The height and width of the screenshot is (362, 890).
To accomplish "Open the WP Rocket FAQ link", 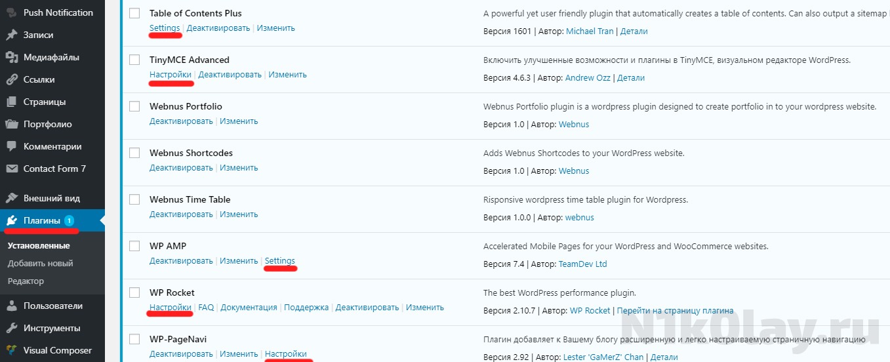I will [206, 308].
